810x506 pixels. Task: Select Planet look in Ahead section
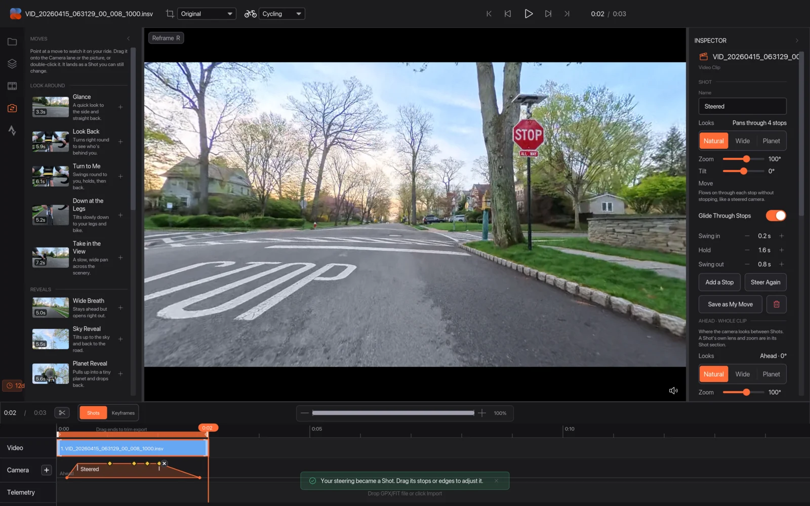point(771,374)
